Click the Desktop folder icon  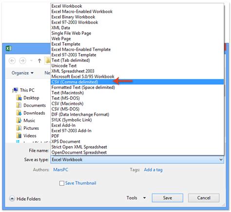(19, 98)
